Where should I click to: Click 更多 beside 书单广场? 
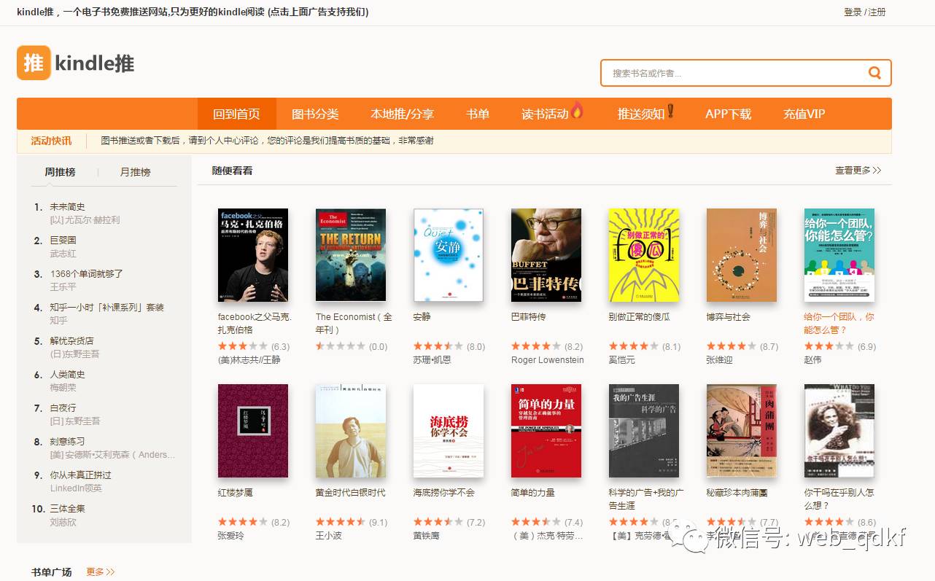tap(101, 572)
